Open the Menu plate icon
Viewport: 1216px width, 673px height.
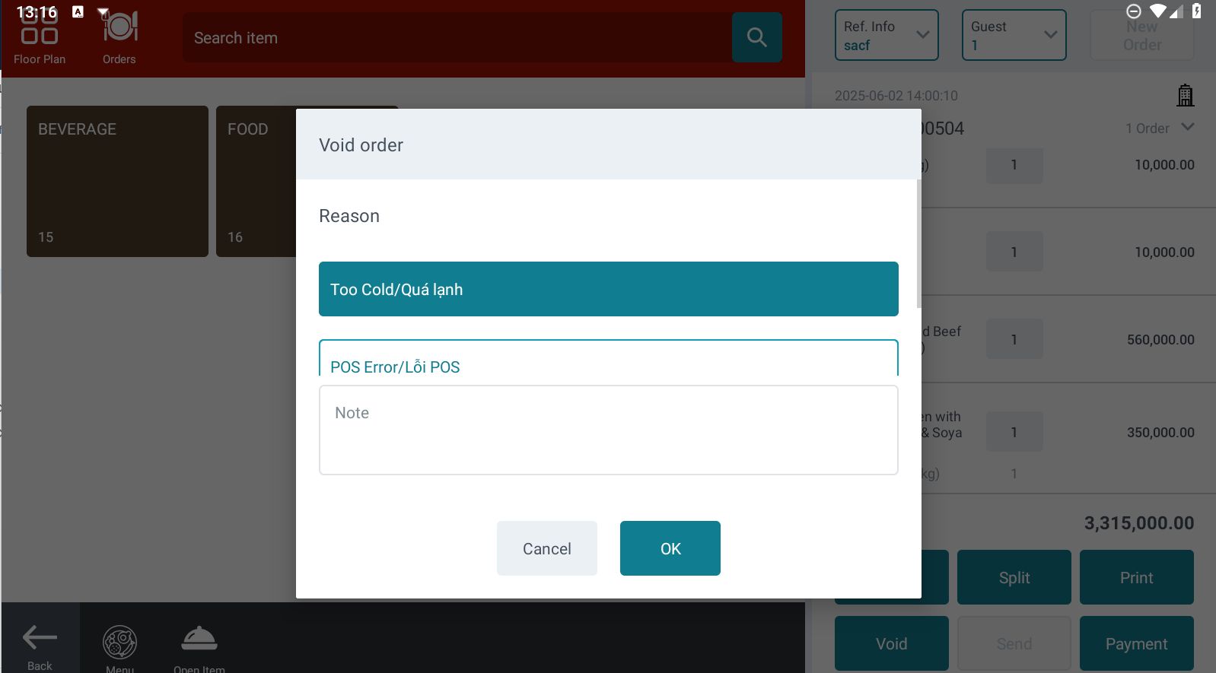pyautogui.click(x=120, y=642)
